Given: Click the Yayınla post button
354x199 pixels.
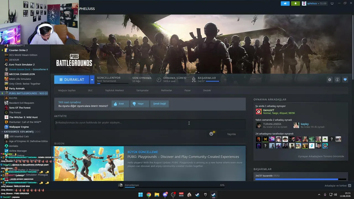Looking at the screenshot, I should pos(231,134).
